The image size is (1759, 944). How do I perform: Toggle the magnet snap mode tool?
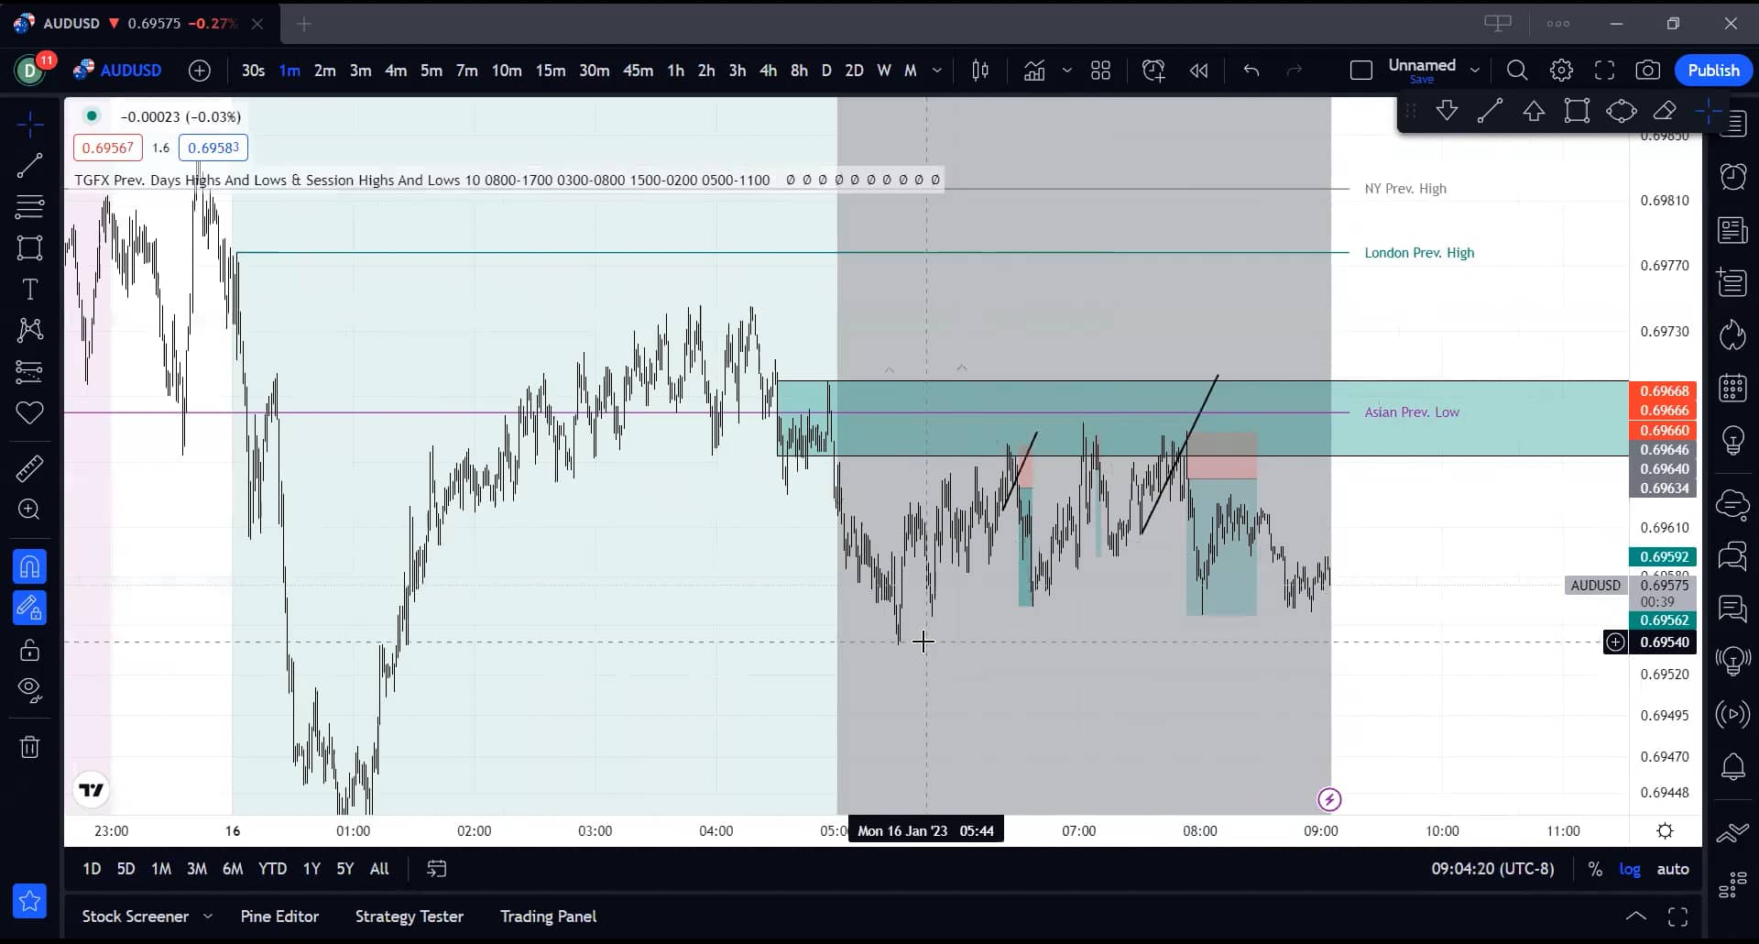pos(30,566)
